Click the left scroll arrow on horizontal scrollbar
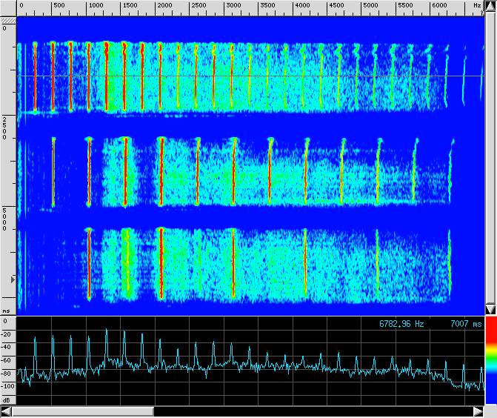This screenshot has height=418, width=497. click(x=7, y=411)
